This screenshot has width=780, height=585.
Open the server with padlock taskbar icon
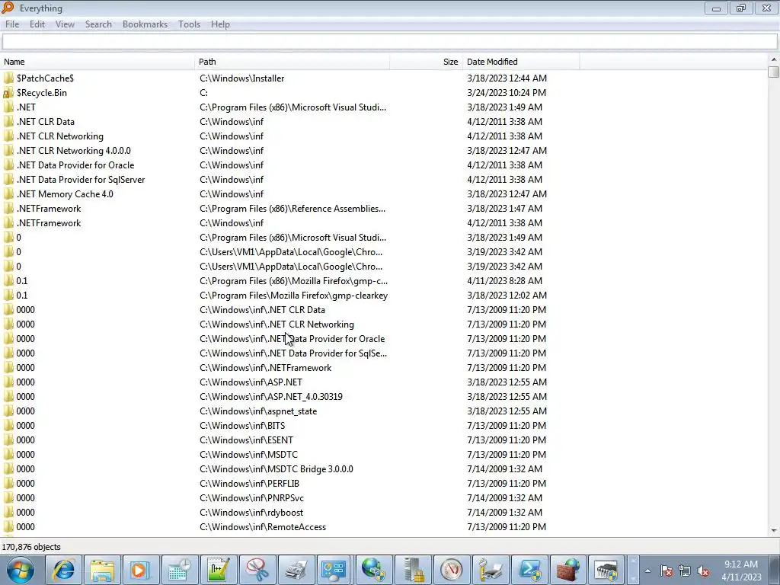pyautogui.click(x=413, y=570)
